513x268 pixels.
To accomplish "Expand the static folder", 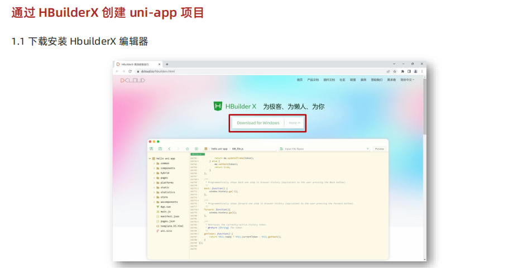I will [155, 188].
